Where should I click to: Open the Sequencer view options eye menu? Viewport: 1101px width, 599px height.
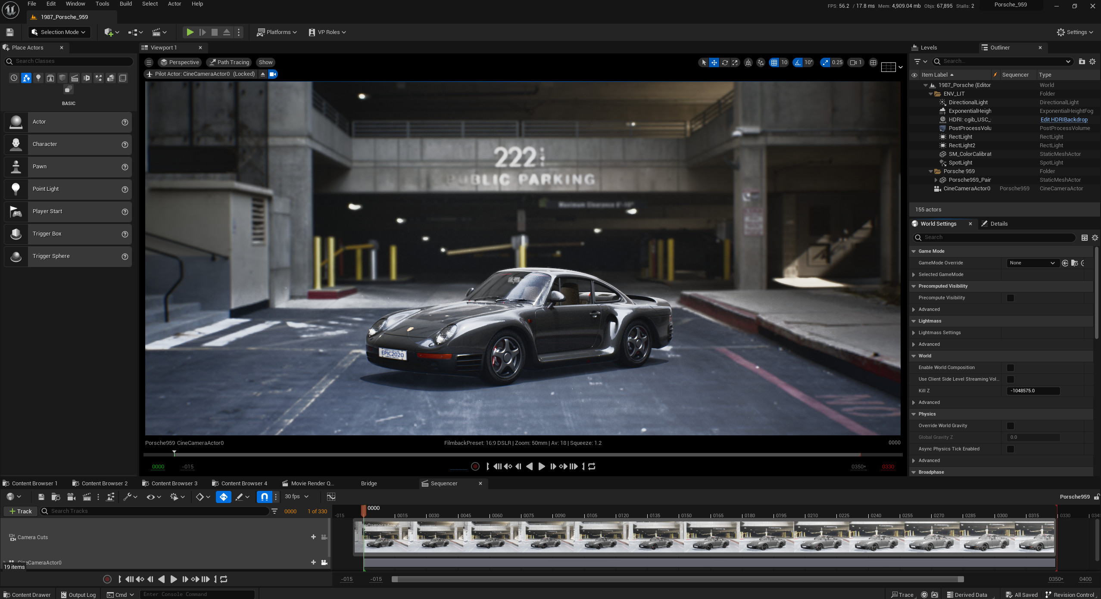tap(153, 497)
